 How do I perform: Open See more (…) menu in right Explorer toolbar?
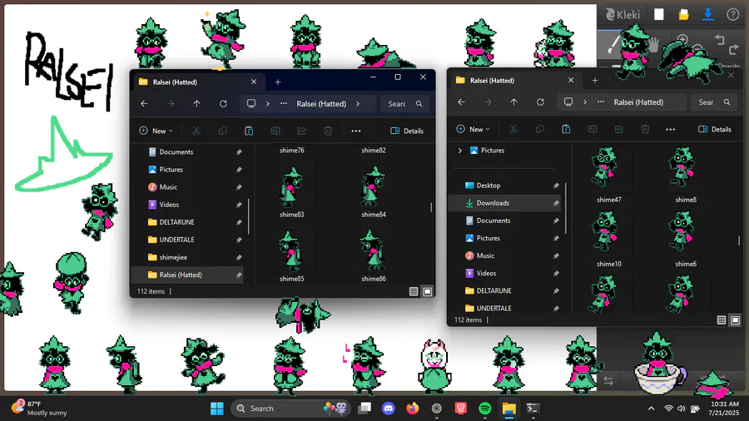(671, 129)
